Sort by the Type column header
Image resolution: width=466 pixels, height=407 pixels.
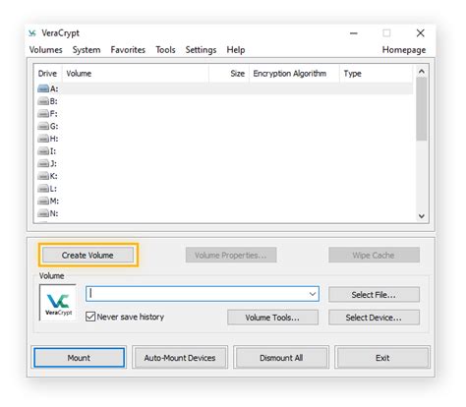[377, 74]
